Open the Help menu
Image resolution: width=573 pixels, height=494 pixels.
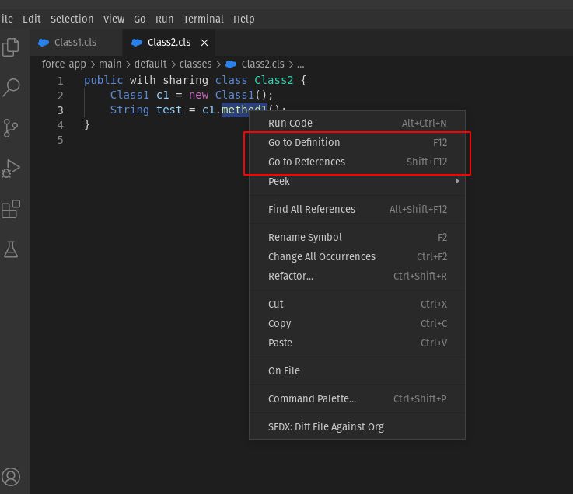point(244,19)
